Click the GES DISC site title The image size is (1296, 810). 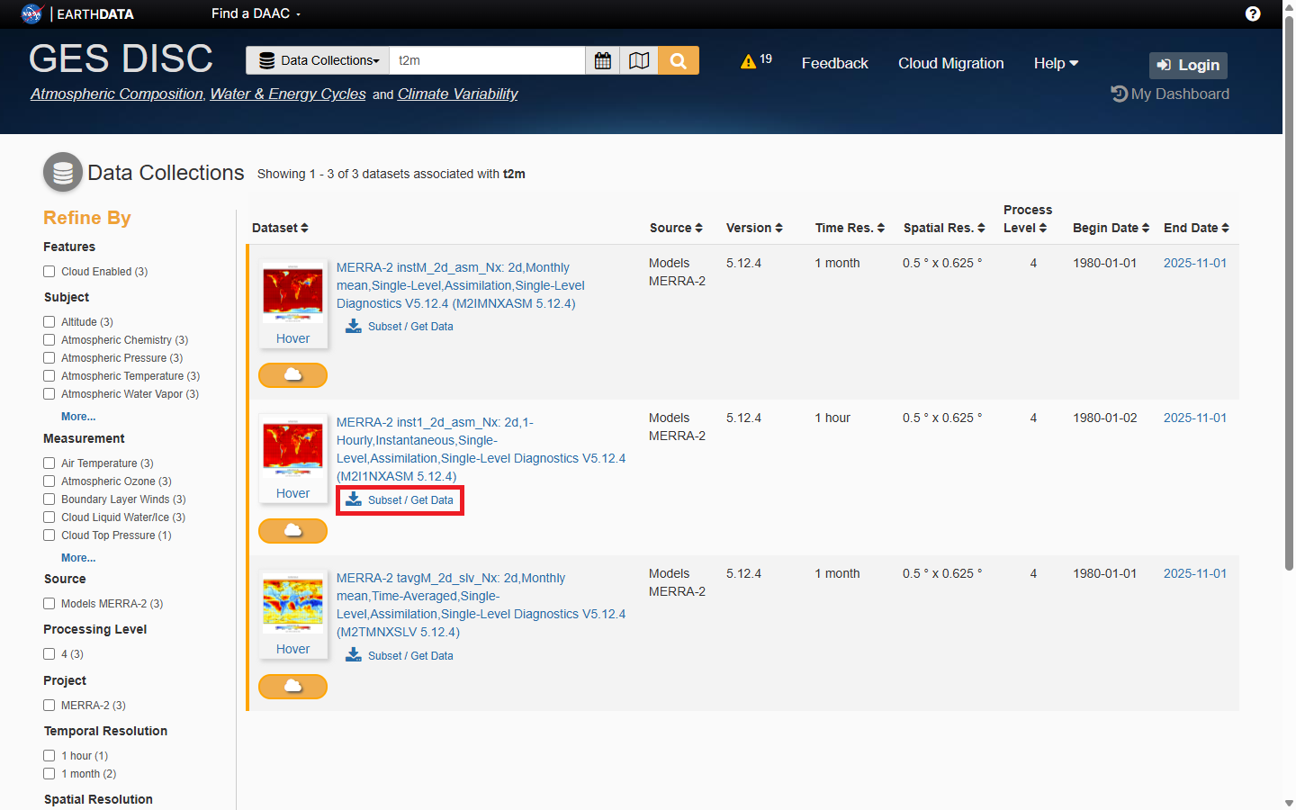pyautogui.click(x=121, y=58)
